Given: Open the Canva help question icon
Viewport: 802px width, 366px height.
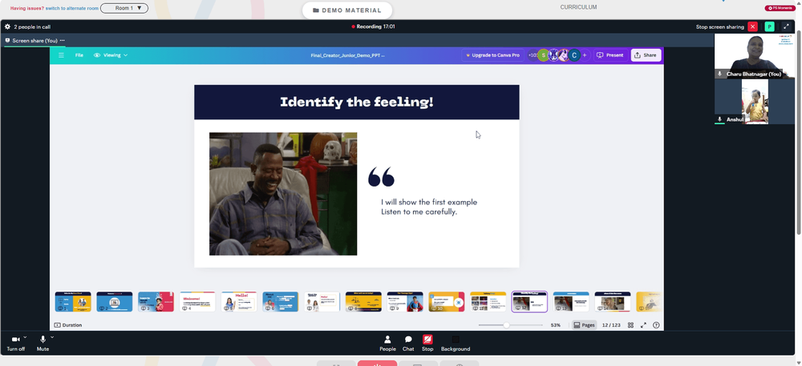Looking at the screenshot, I should pyautogui.click(x=656, y=325).
